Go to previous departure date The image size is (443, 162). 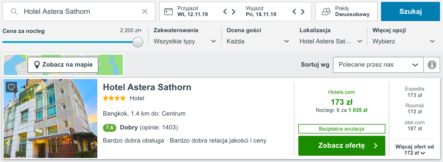(295, 12)
